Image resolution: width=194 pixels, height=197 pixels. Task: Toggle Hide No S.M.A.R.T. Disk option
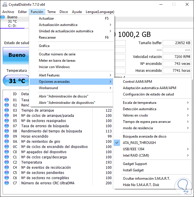click(x=152, y=185)
